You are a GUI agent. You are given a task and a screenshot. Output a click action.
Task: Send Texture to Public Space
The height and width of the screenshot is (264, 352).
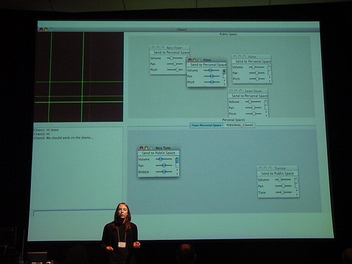(278, 174)
